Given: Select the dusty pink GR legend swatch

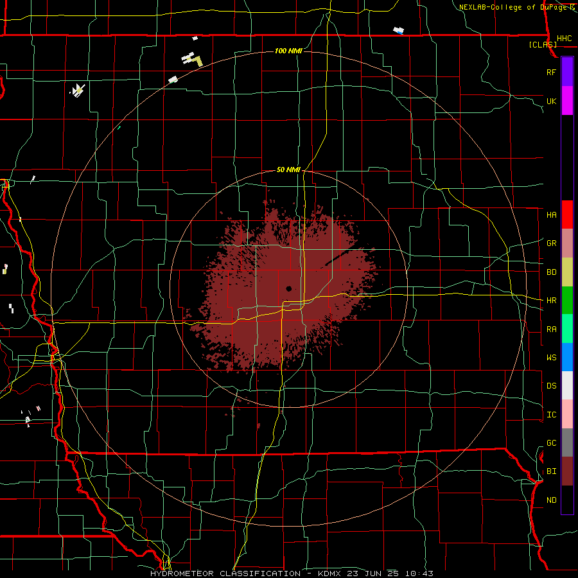Looking at the screenshot, I should click(567, 243).
